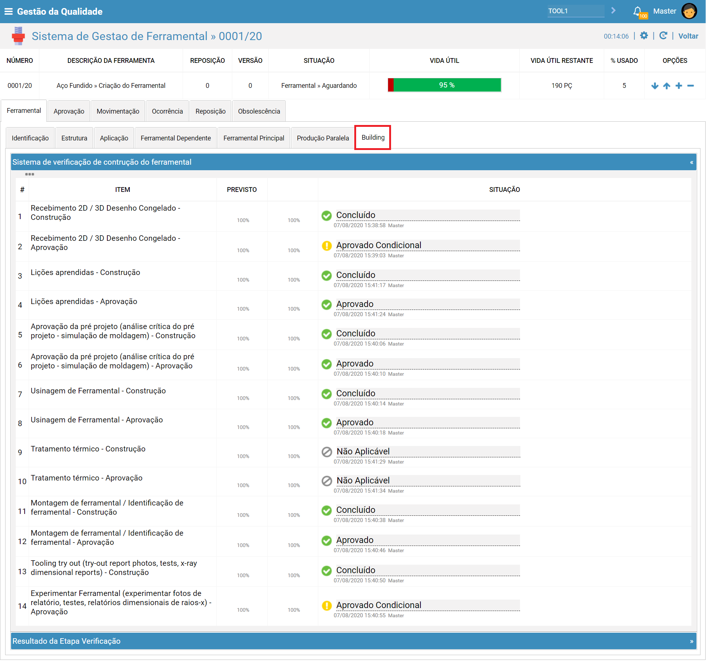Open the hamburger menu icon

(x=8, y=11)
